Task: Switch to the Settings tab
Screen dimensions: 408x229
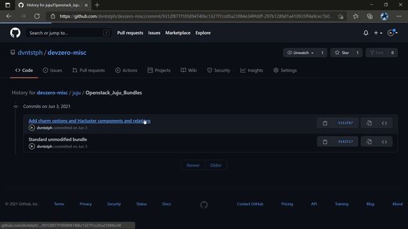Action: tap(285, 71)
